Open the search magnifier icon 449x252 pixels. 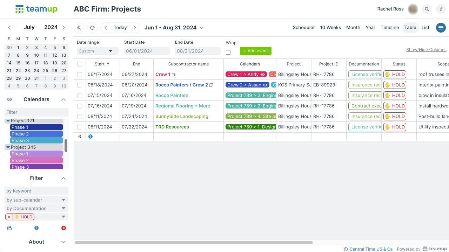pyautogui.click(x=427, y=9)
